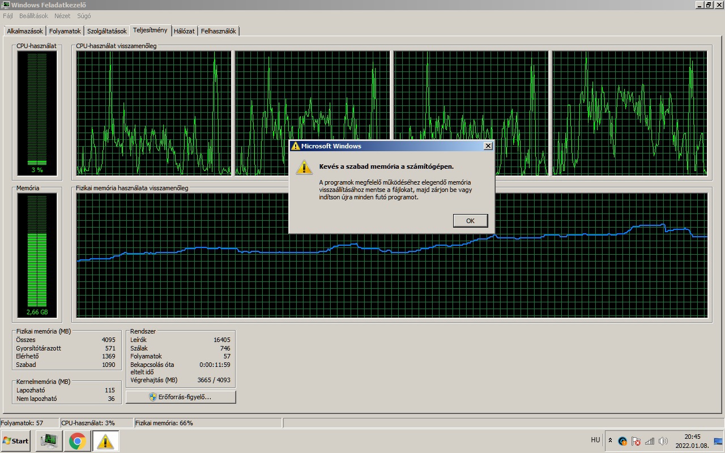Switch to the Hálózat tab

click(x=184, y=31)
